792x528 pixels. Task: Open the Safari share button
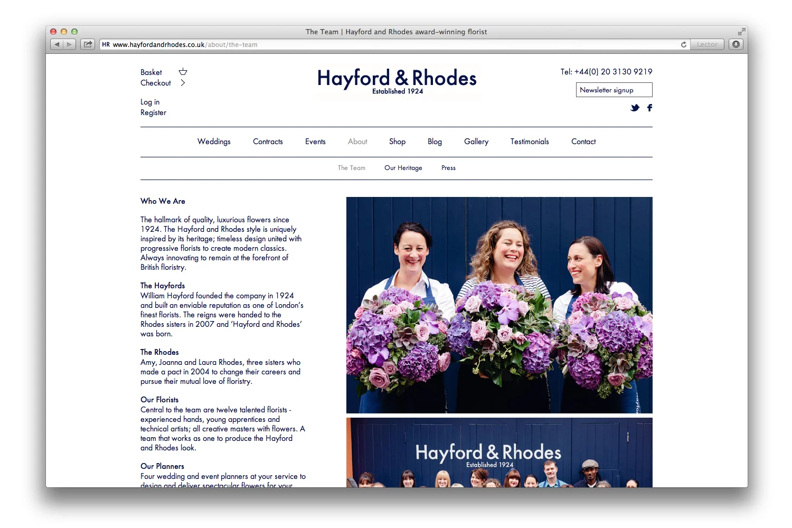click(88, 44)
